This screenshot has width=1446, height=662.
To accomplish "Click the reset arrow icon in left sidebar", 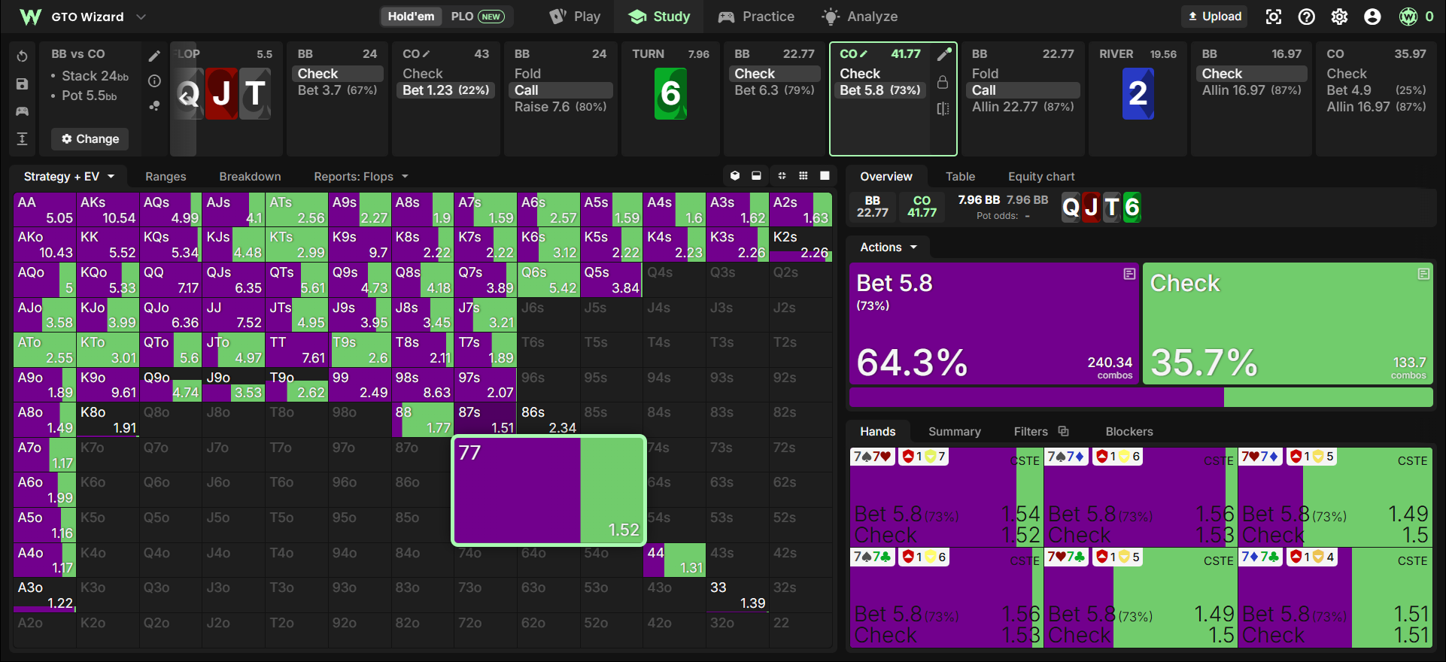I will pos(23,56).
